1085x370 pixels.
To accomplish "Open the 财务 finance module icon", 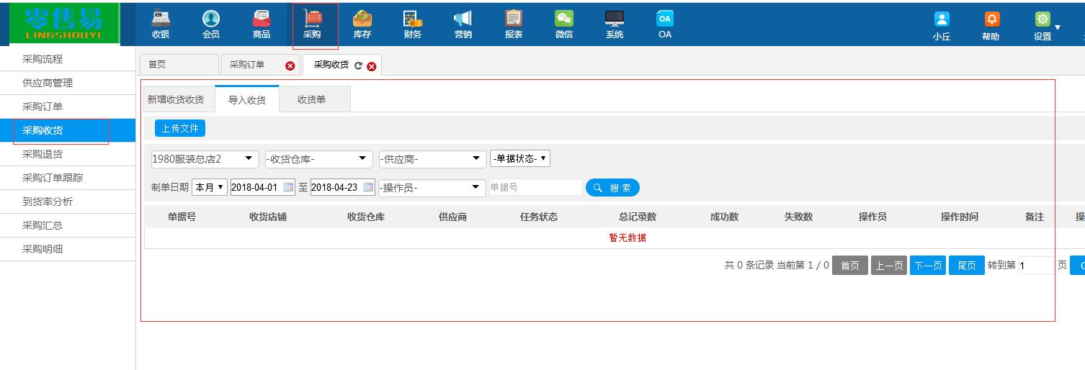I will click(x=413, y=20).
